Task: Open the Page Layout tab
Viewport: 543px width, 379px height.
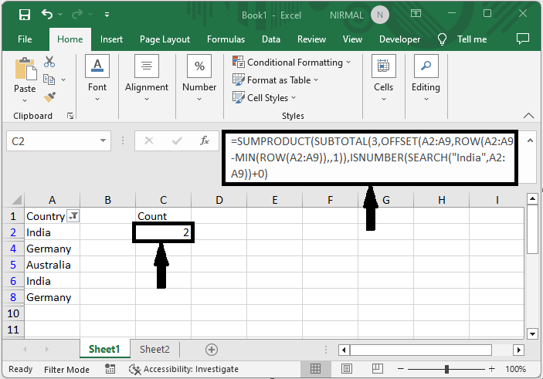Action: tap(165, 39)
